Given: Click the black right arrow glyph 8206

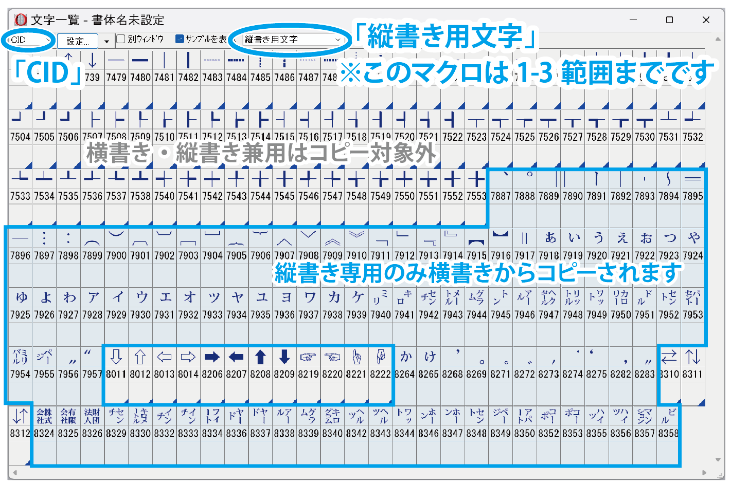Looking at the screenshot, I should pos(212,357).
